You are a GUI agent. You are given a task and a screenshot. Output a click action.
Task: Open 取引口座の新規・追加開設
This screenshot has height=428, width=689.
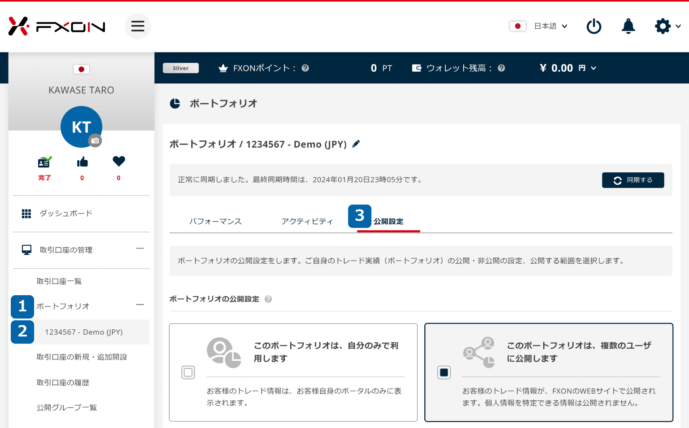coord(82,357)
